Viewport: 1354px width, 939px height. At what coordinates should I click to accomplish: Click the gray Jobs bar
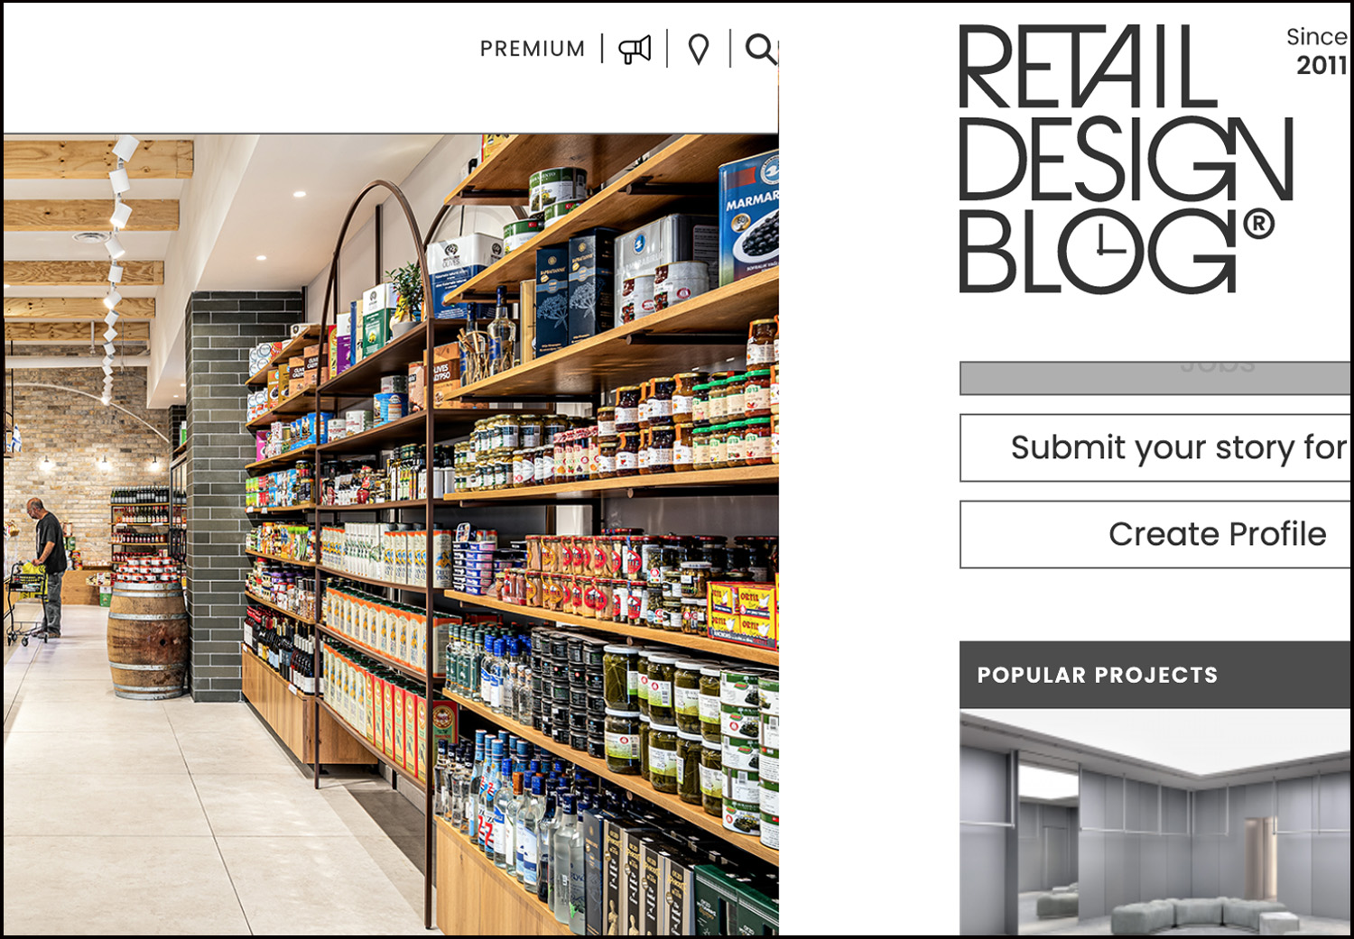(1155, 378)
